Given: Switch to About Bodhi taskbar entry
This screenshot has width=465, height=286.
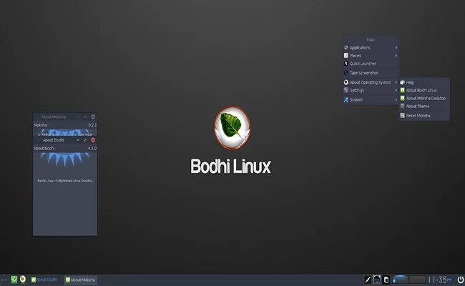Looking at the screenshot, I should (x=44, y=280).
